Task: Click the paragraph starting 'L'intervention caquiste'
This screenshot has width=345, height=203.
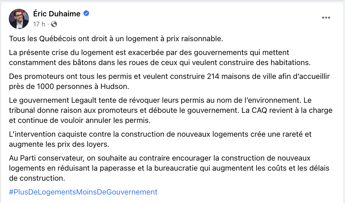Action: pos(160,139)
